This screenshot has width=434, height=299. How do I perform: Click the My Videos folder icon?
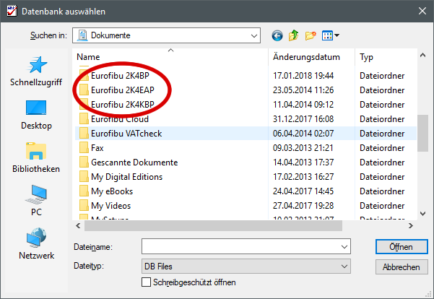(84, 206)
